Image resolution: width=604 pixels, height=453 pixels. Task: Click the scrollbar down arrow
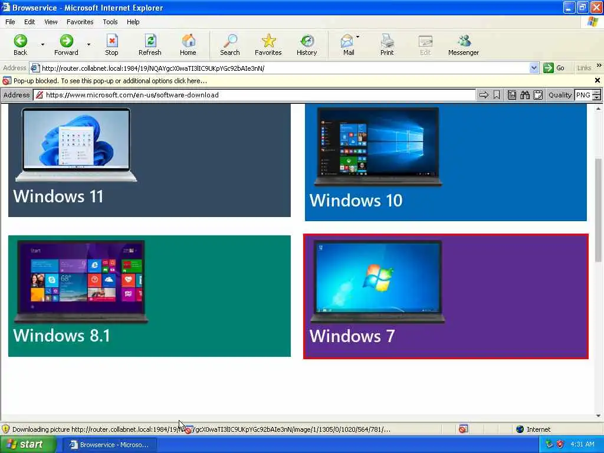tap(598, 416)
